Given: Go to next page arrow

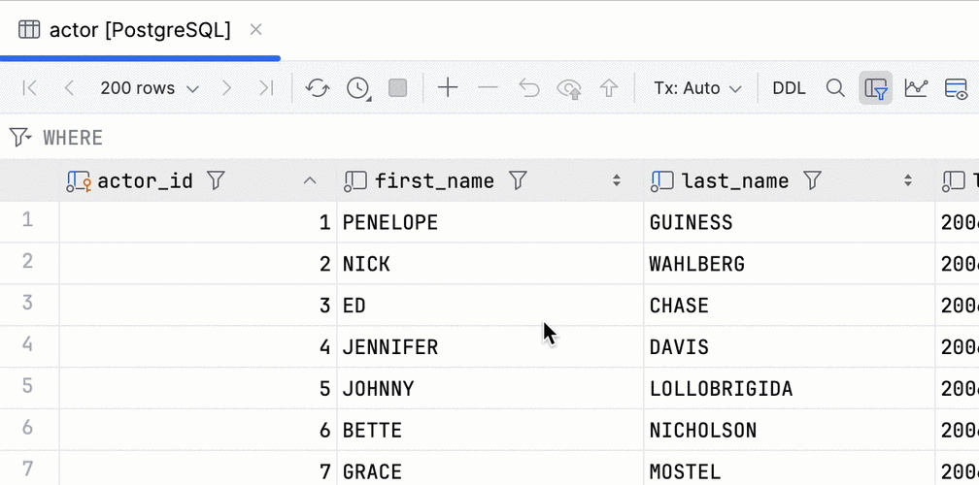Looking at the screenshot, I should [x=226, y=88].
